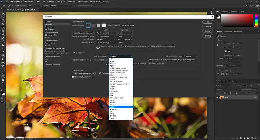Select the Eyedropper tool in the left toolbar
Screen dimensions: 260x140
pos(3,35)
